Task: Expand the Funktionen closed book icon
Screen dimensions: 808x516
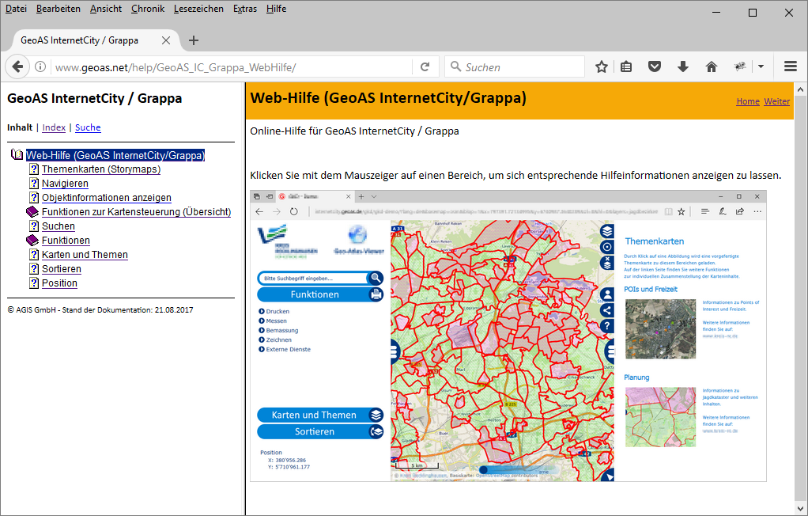Action: pyautogui.click(x=32, y=240)
